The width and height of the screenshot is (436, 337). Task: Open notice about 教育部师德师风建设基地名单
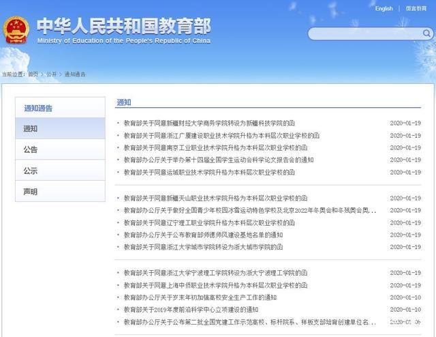[203, 235]
